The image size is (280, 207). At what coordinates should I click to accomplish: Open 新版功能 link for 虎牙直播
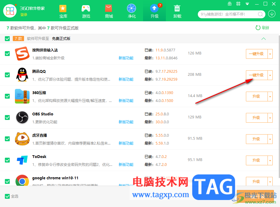(126, 143)
